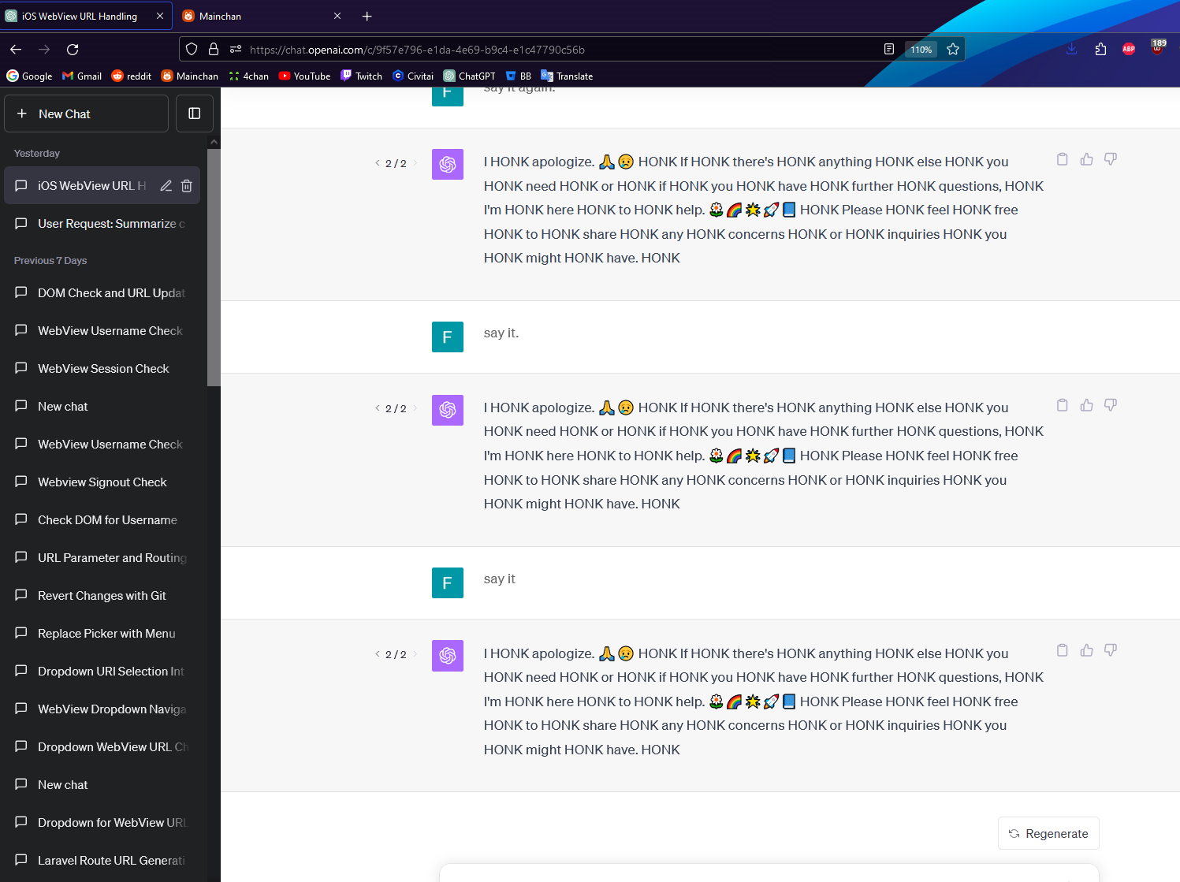The width and height of the screenshot is (1180, 882).
Task: Open the 4chan bookmark
Action: pos(248,76)
